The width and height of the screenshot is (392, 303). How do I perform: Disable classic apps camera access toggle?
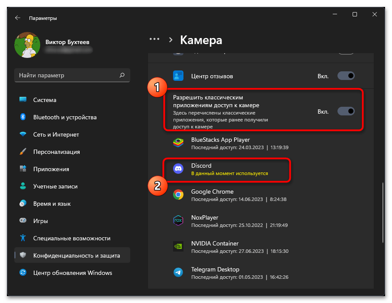pos(346,111)
